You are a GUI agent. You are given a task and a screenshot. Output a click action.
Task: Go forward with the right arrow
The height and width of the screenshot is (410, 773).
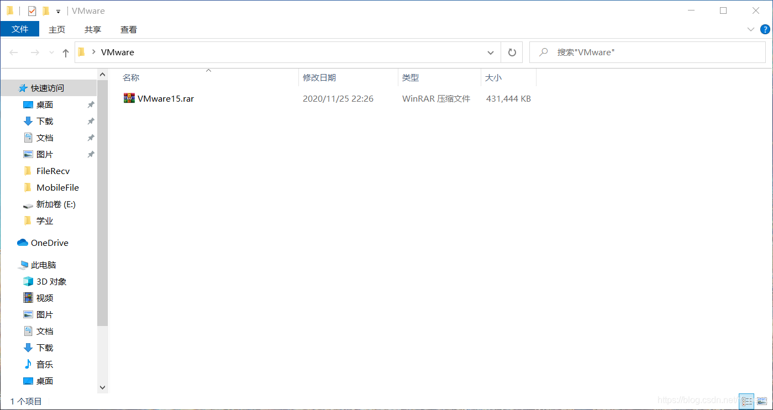click(34, 52)
